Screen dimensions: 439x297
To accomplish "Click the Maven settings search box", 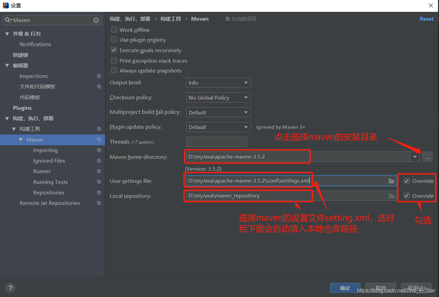I will [53, 20].
